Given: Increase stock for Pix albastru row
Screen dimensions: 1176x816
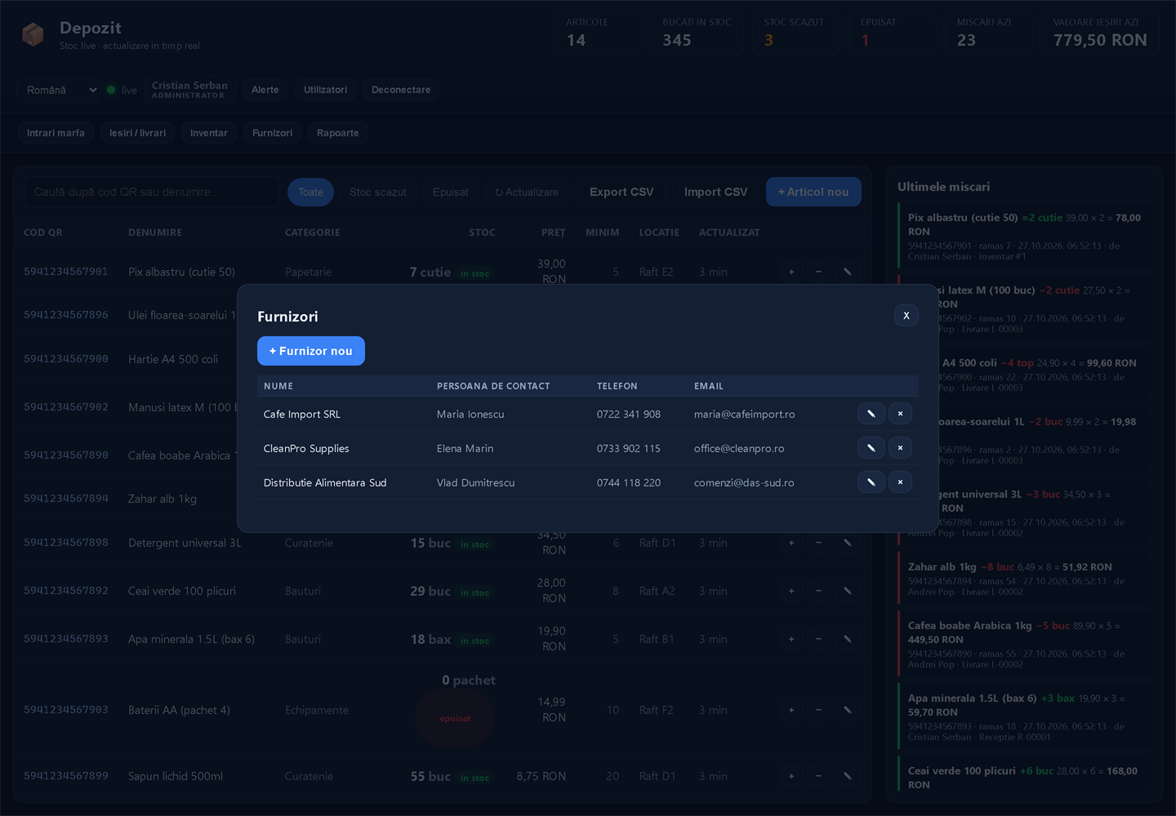Looking at the screenshot, I should tap(791, 272).
